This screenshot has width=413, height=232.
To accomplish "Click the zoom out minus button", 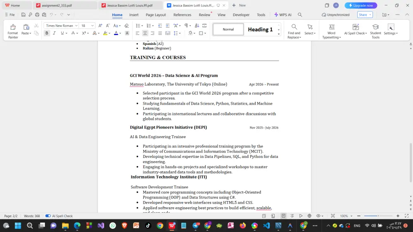I will [x=359, y=216].
